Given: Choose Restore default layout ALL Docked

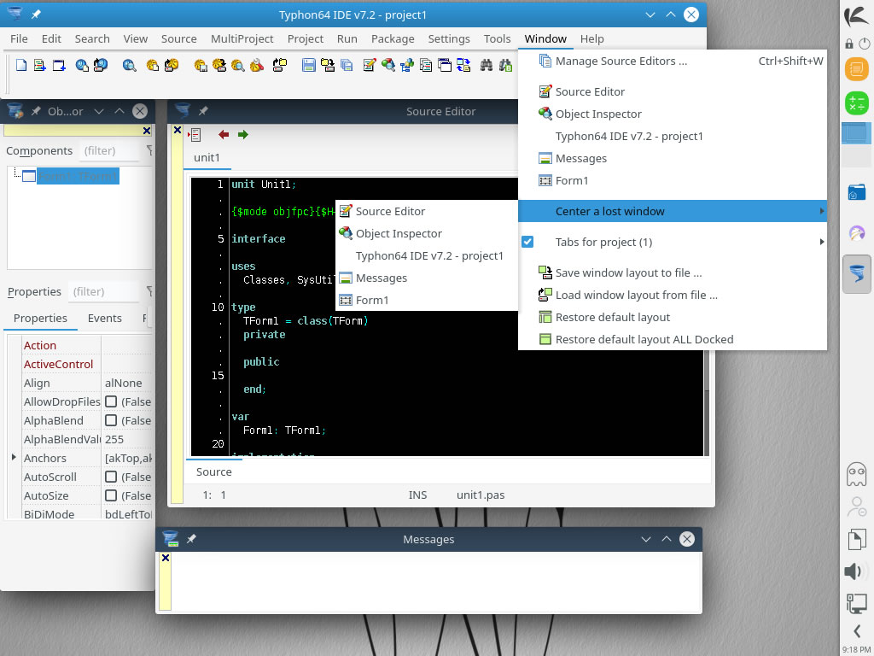Looking at the screenshot, I should tap(673, 339).
